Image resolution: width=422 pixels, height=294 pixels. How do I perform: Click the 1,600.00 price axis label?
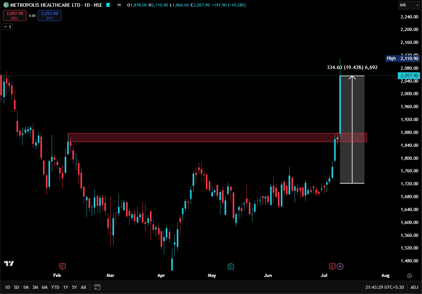point(409,222)
